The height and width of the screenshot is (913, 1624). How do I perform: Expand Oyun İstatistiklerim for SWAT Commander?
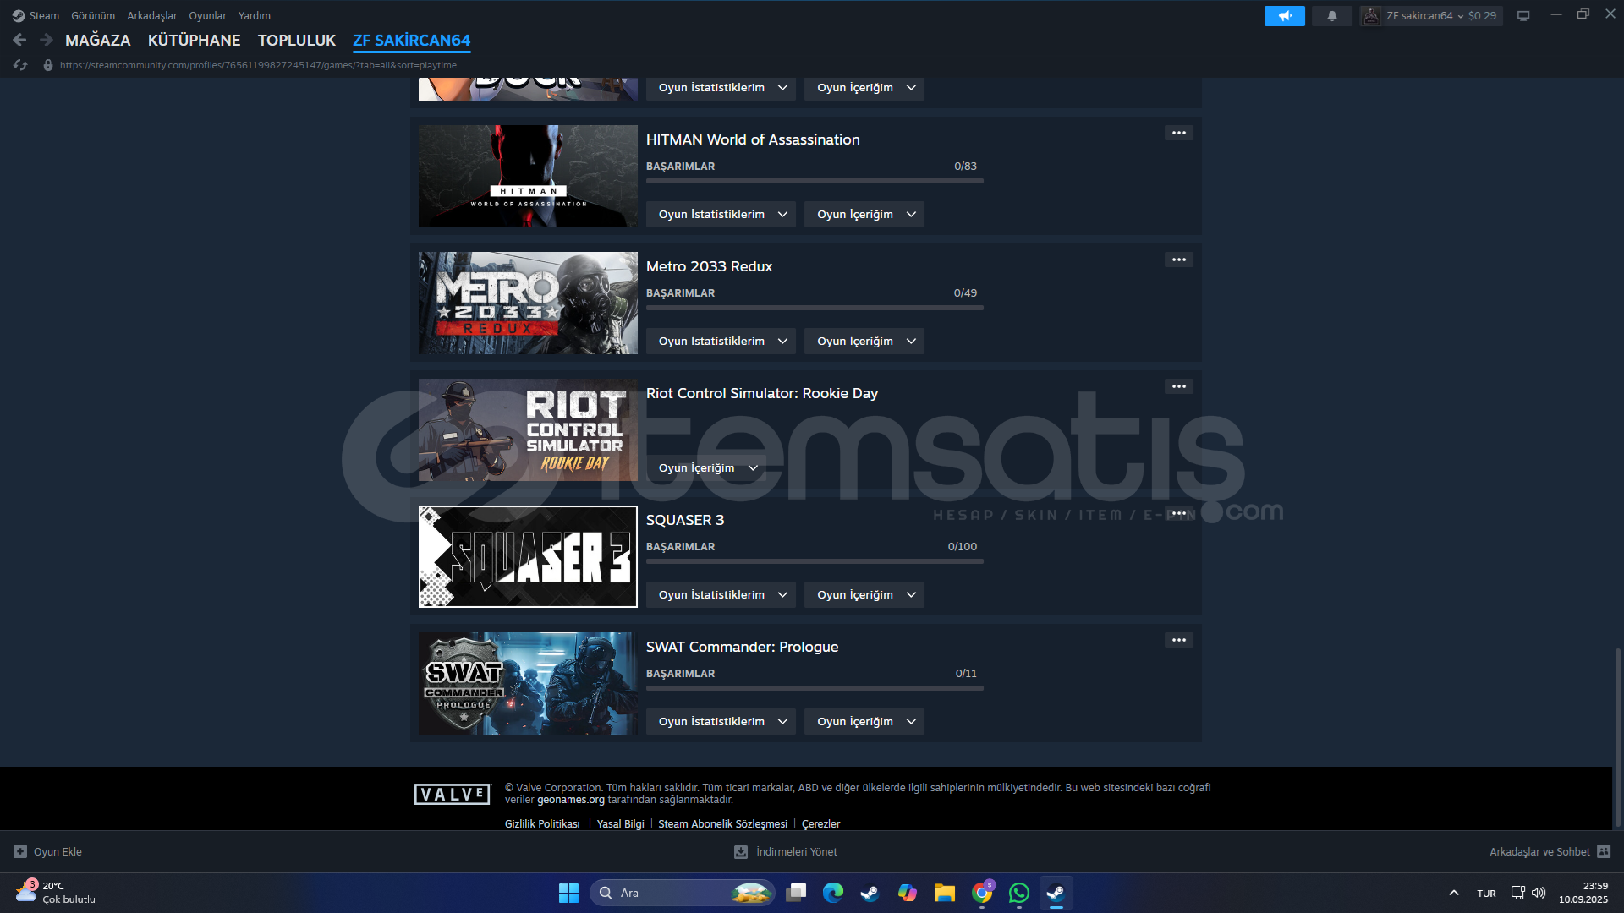721,721
